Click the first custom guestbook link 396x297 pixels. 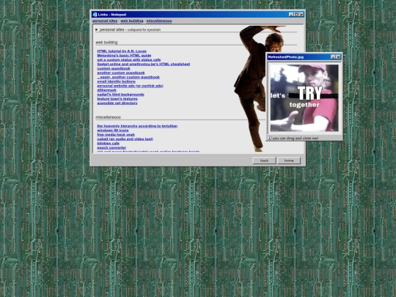coord(114,68)
